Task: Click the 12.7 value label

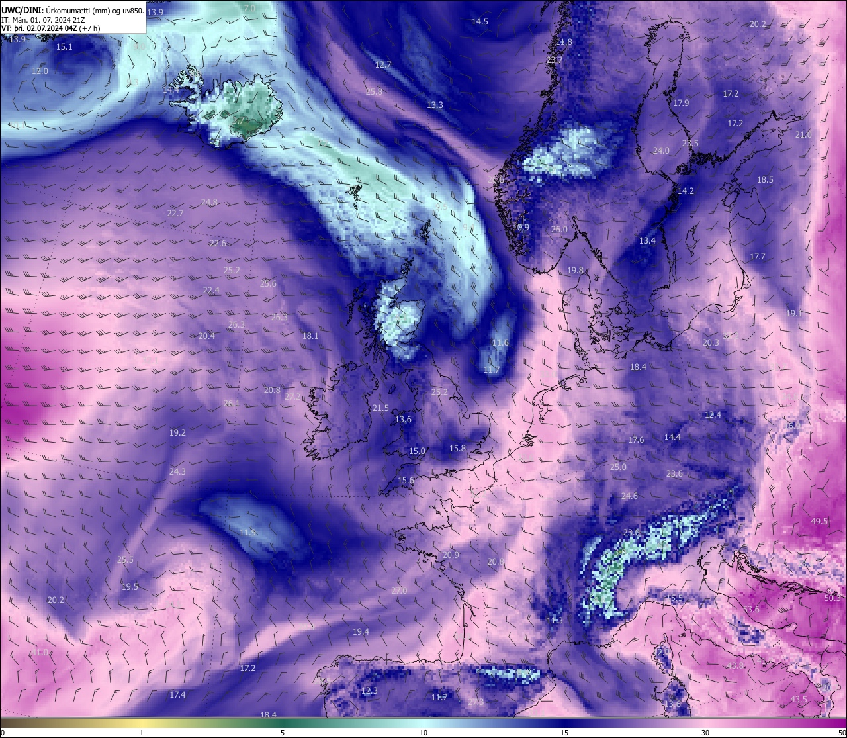Action: [x=383, y=64]
